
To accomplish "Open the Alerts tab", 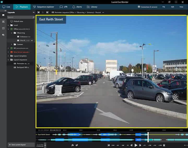I will 77,7.
